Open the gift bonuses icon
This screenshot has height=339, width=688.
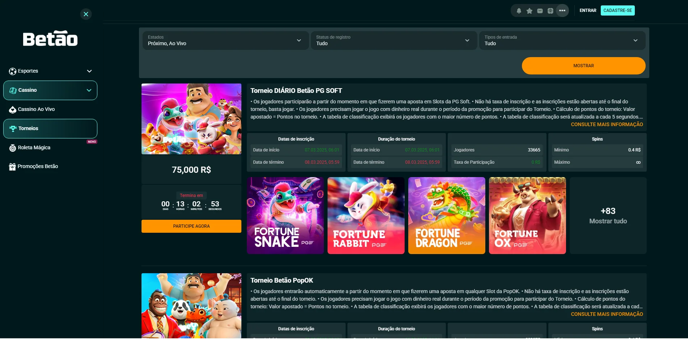550,11
